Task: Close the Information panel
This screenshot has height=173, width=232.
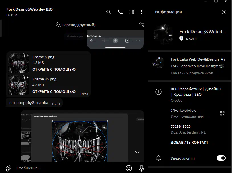Action: (224, 12)
